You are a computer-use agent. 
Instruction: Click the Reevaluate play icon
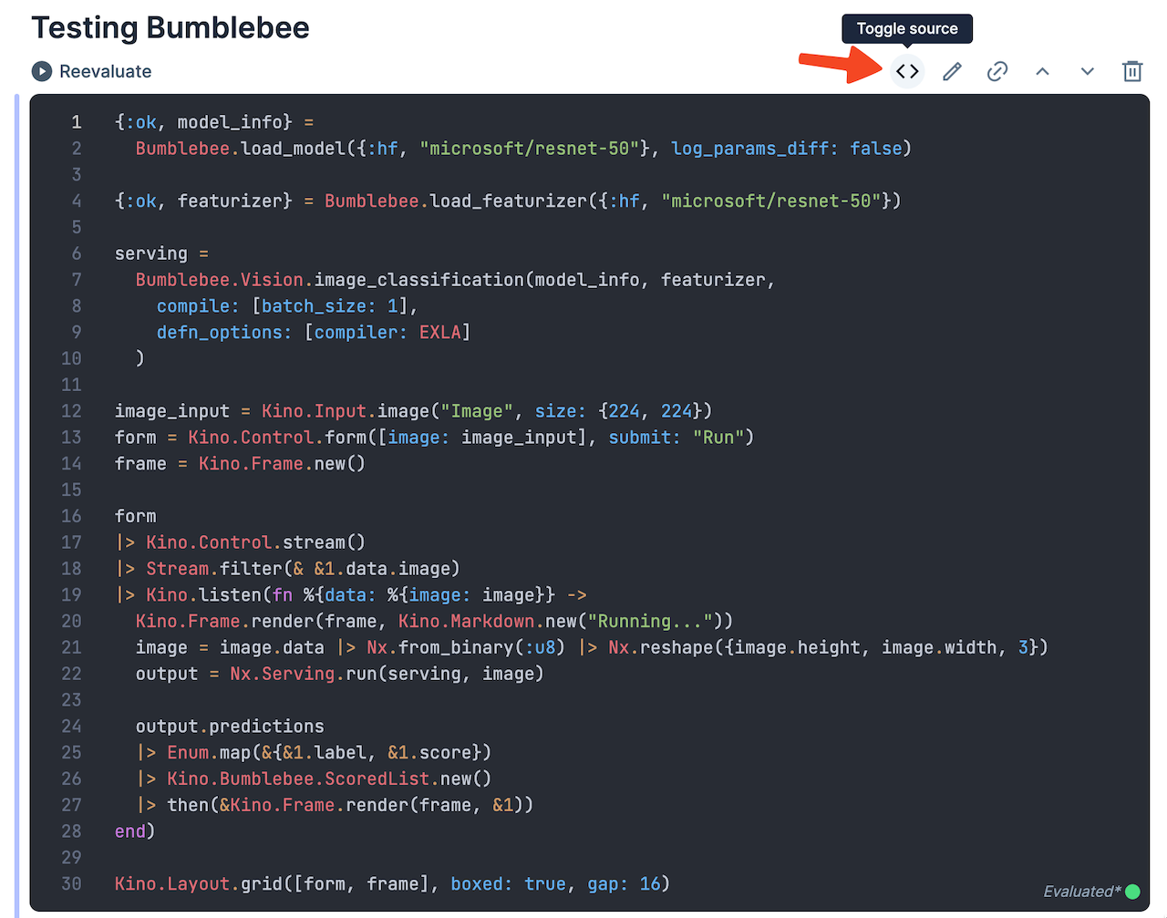pyautogui.click(x=40, y=71)
